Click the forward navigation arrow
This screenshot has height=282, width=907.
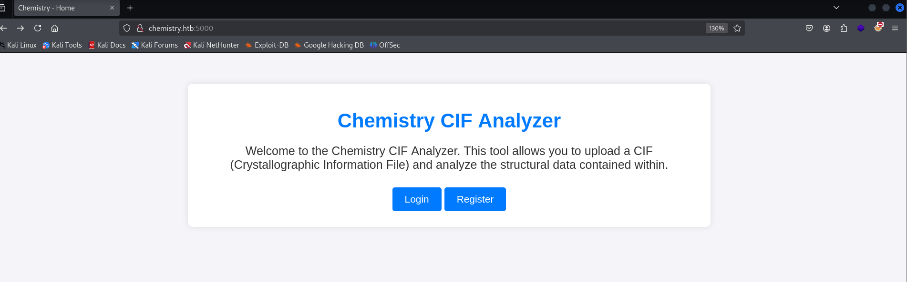[x=21, y=28]
